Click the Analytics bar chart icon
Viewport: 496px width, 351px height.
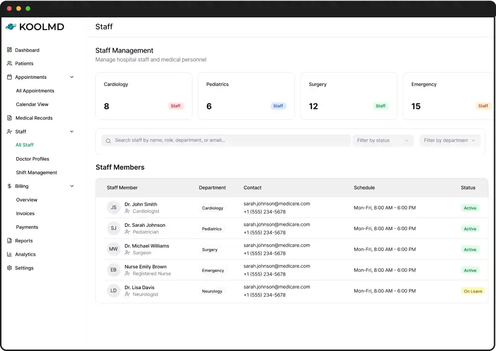click(10, 254)
